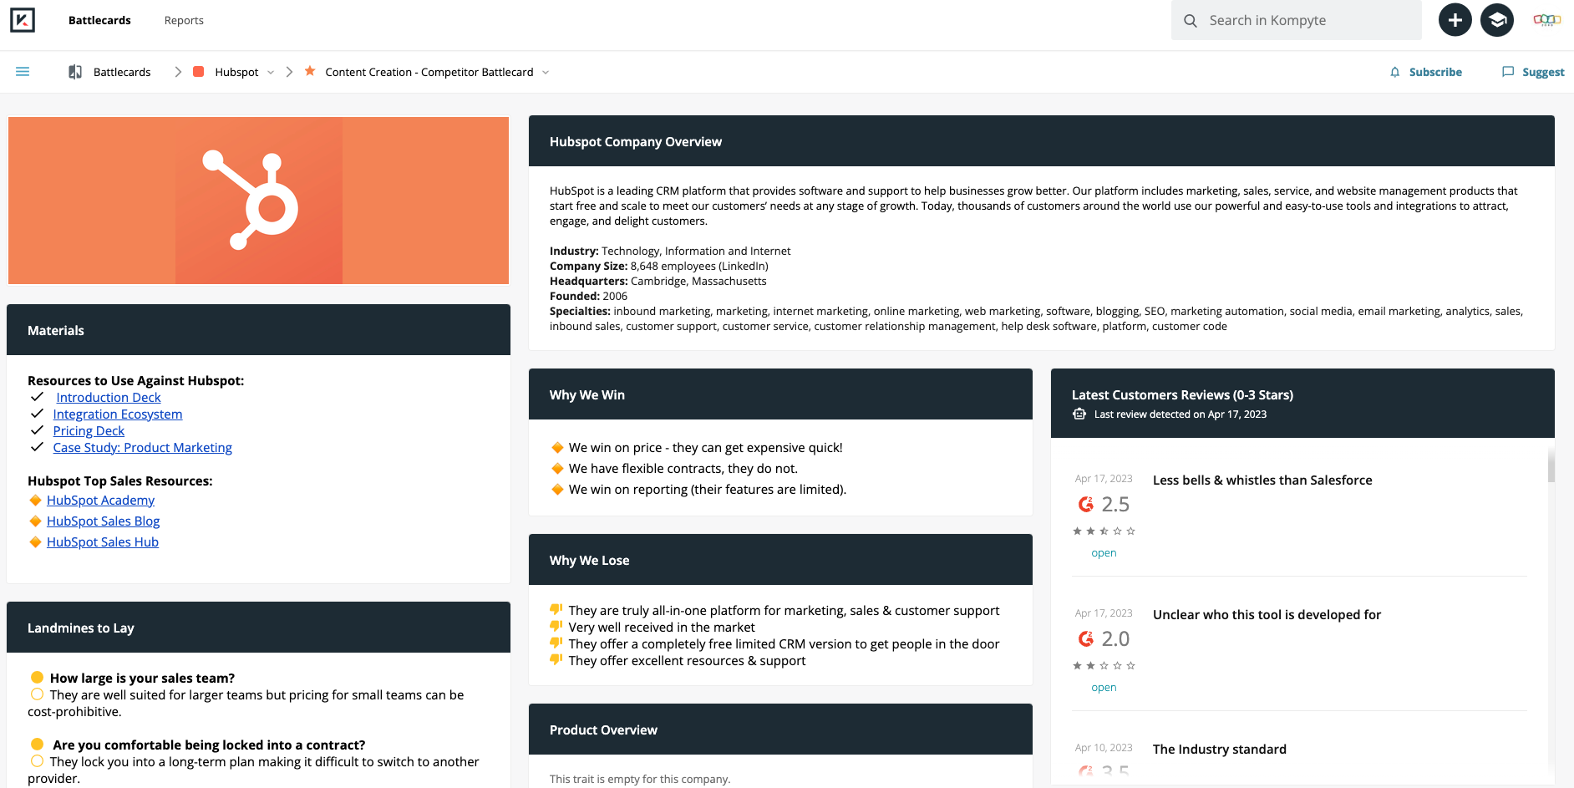This screenshot has width=1574, height=788.
Task: Click the Product Overview header
Action: pos(780,730)
